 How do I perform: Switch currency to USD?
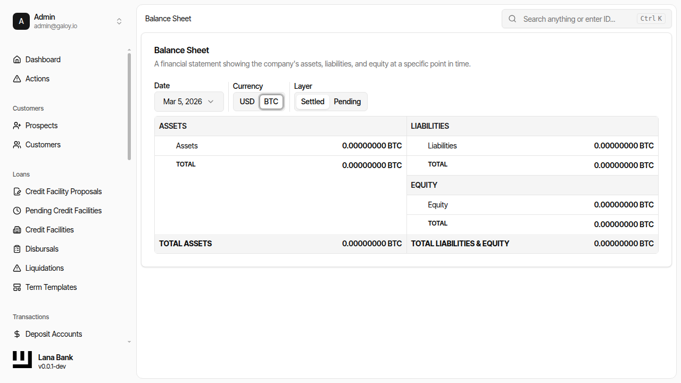pos(247,102)
